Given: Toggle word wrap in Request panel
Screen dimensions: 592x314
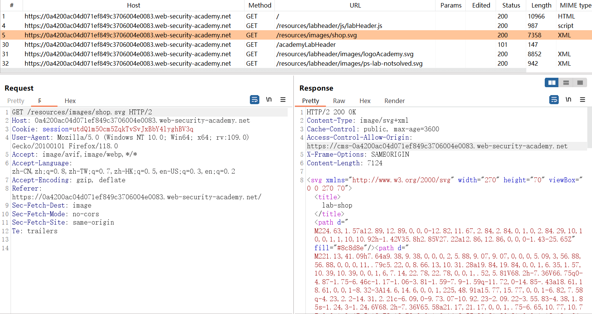Looking at the screenshot, I should click(254, 100).
